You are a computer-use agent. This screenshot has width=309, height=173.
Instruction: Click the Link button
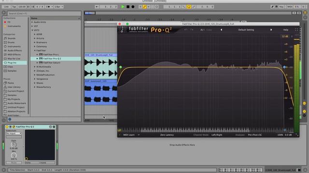tap(6, 7)
